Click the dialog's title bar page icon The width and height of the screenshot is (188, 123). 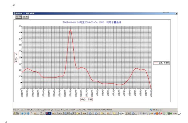[15, 13]
